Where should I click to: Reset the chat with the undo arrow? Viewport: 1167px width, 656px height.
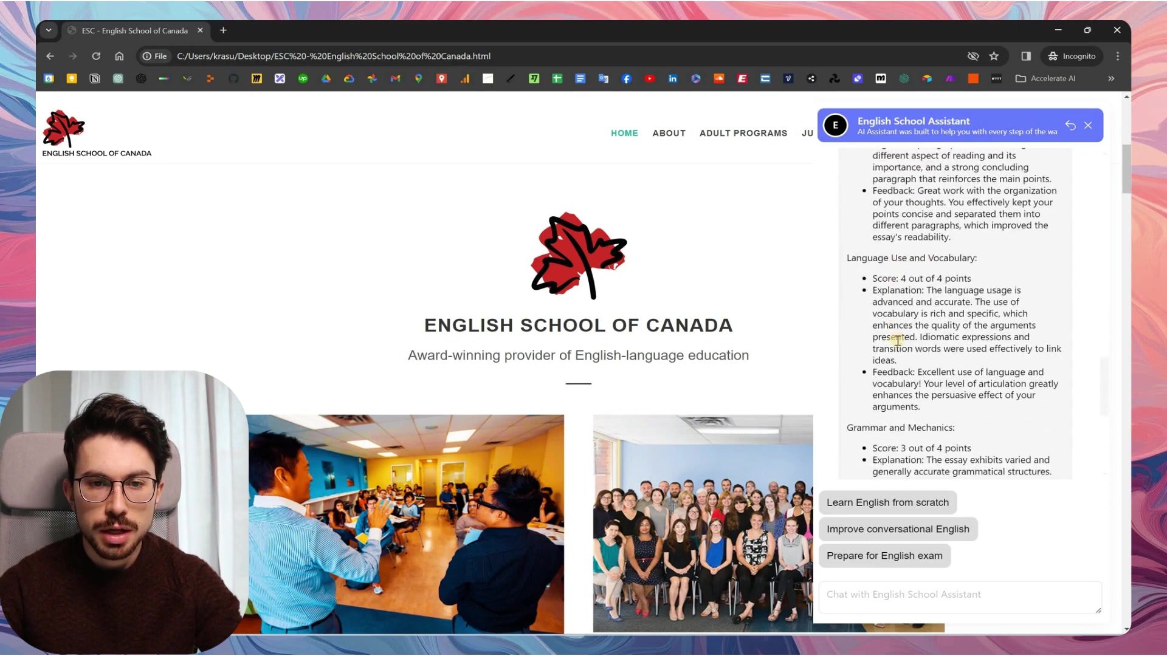[1070, 125]
